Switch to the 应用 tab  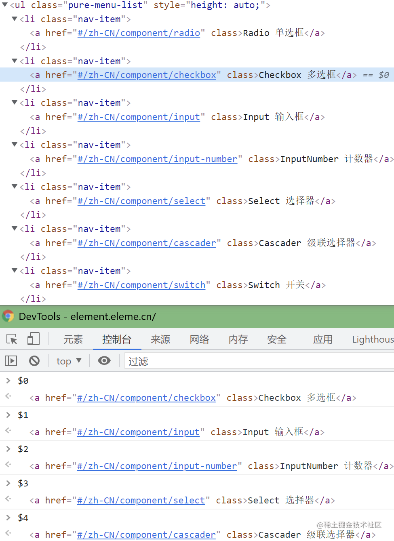[x=323, y=339]
